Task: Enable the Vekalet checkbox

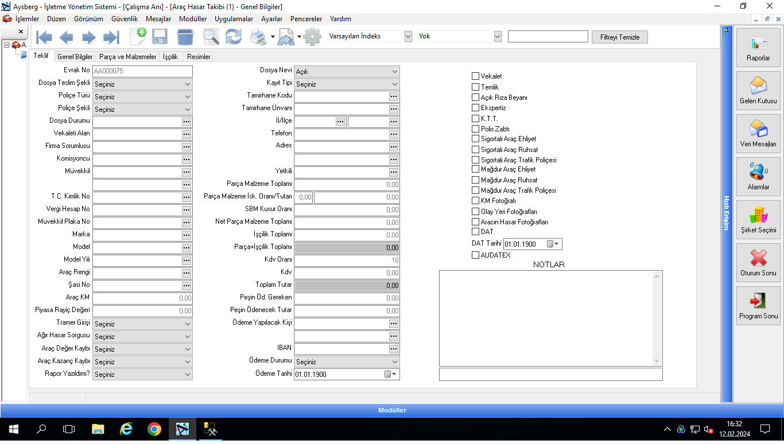Action: click(x=475, y=76)
